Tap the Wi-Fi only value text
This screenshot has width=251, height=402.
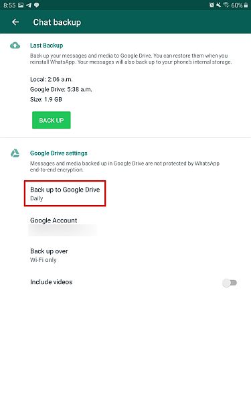click(44, 260)
